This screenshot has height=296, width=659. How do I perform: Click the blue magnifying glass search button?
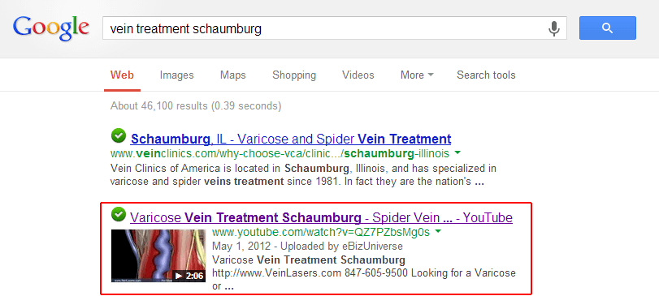tap(607, 28)
